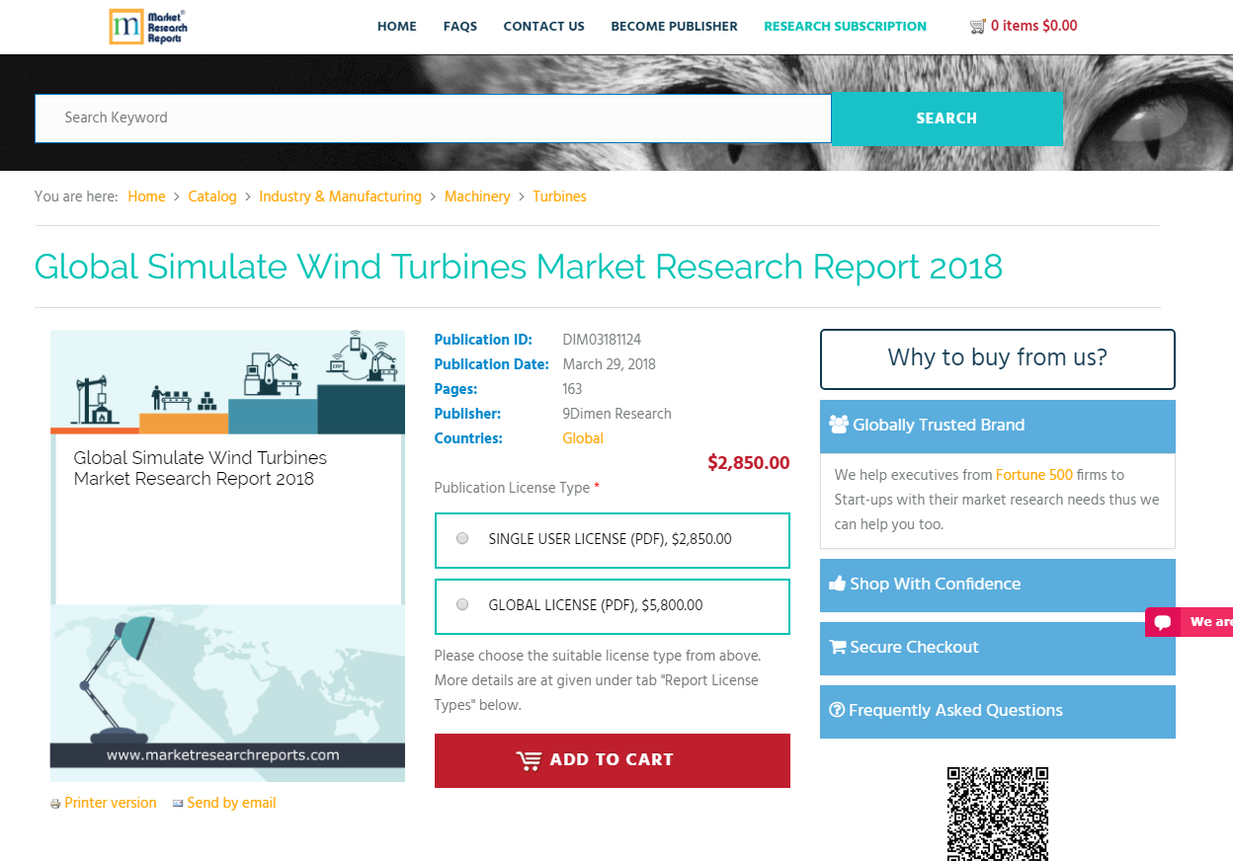Switch to the FAQS menu item
Viewport: 1233px width, 861px height.
tap(459, 27)
